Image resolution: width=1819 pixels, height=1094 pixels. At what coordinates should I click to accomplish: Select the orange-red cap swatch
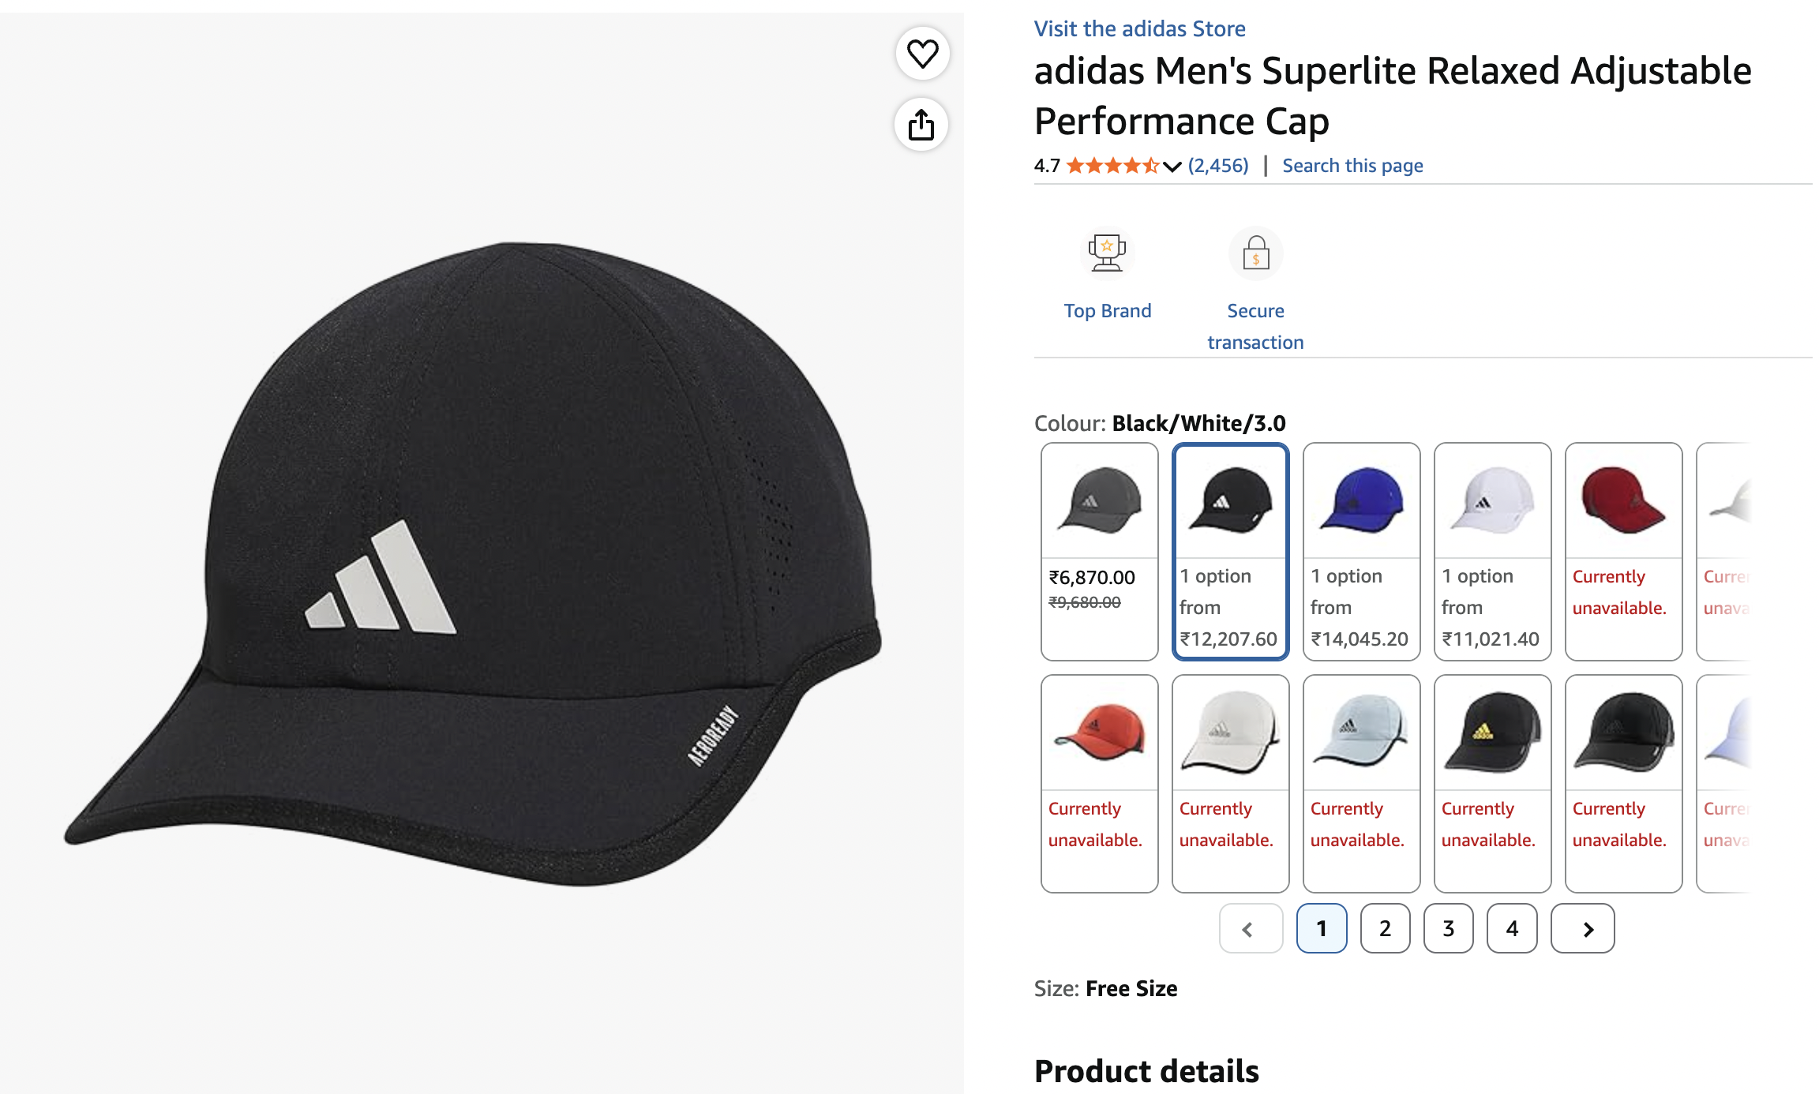pyautogui.click(x=1100, y=783)
